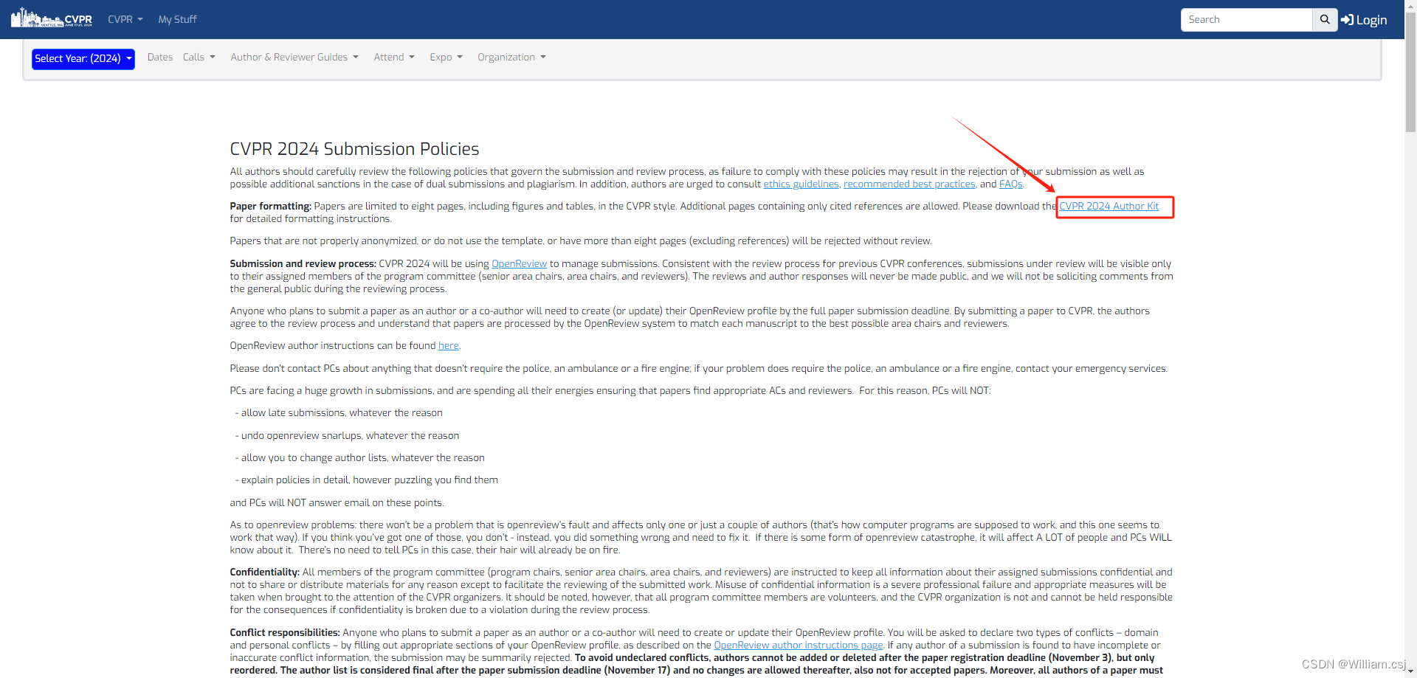Image resolution: width=1417 pixels, height=678 pixels.
Task: Click scrollbar up arrow
Action: click(x=1410, y=5)
